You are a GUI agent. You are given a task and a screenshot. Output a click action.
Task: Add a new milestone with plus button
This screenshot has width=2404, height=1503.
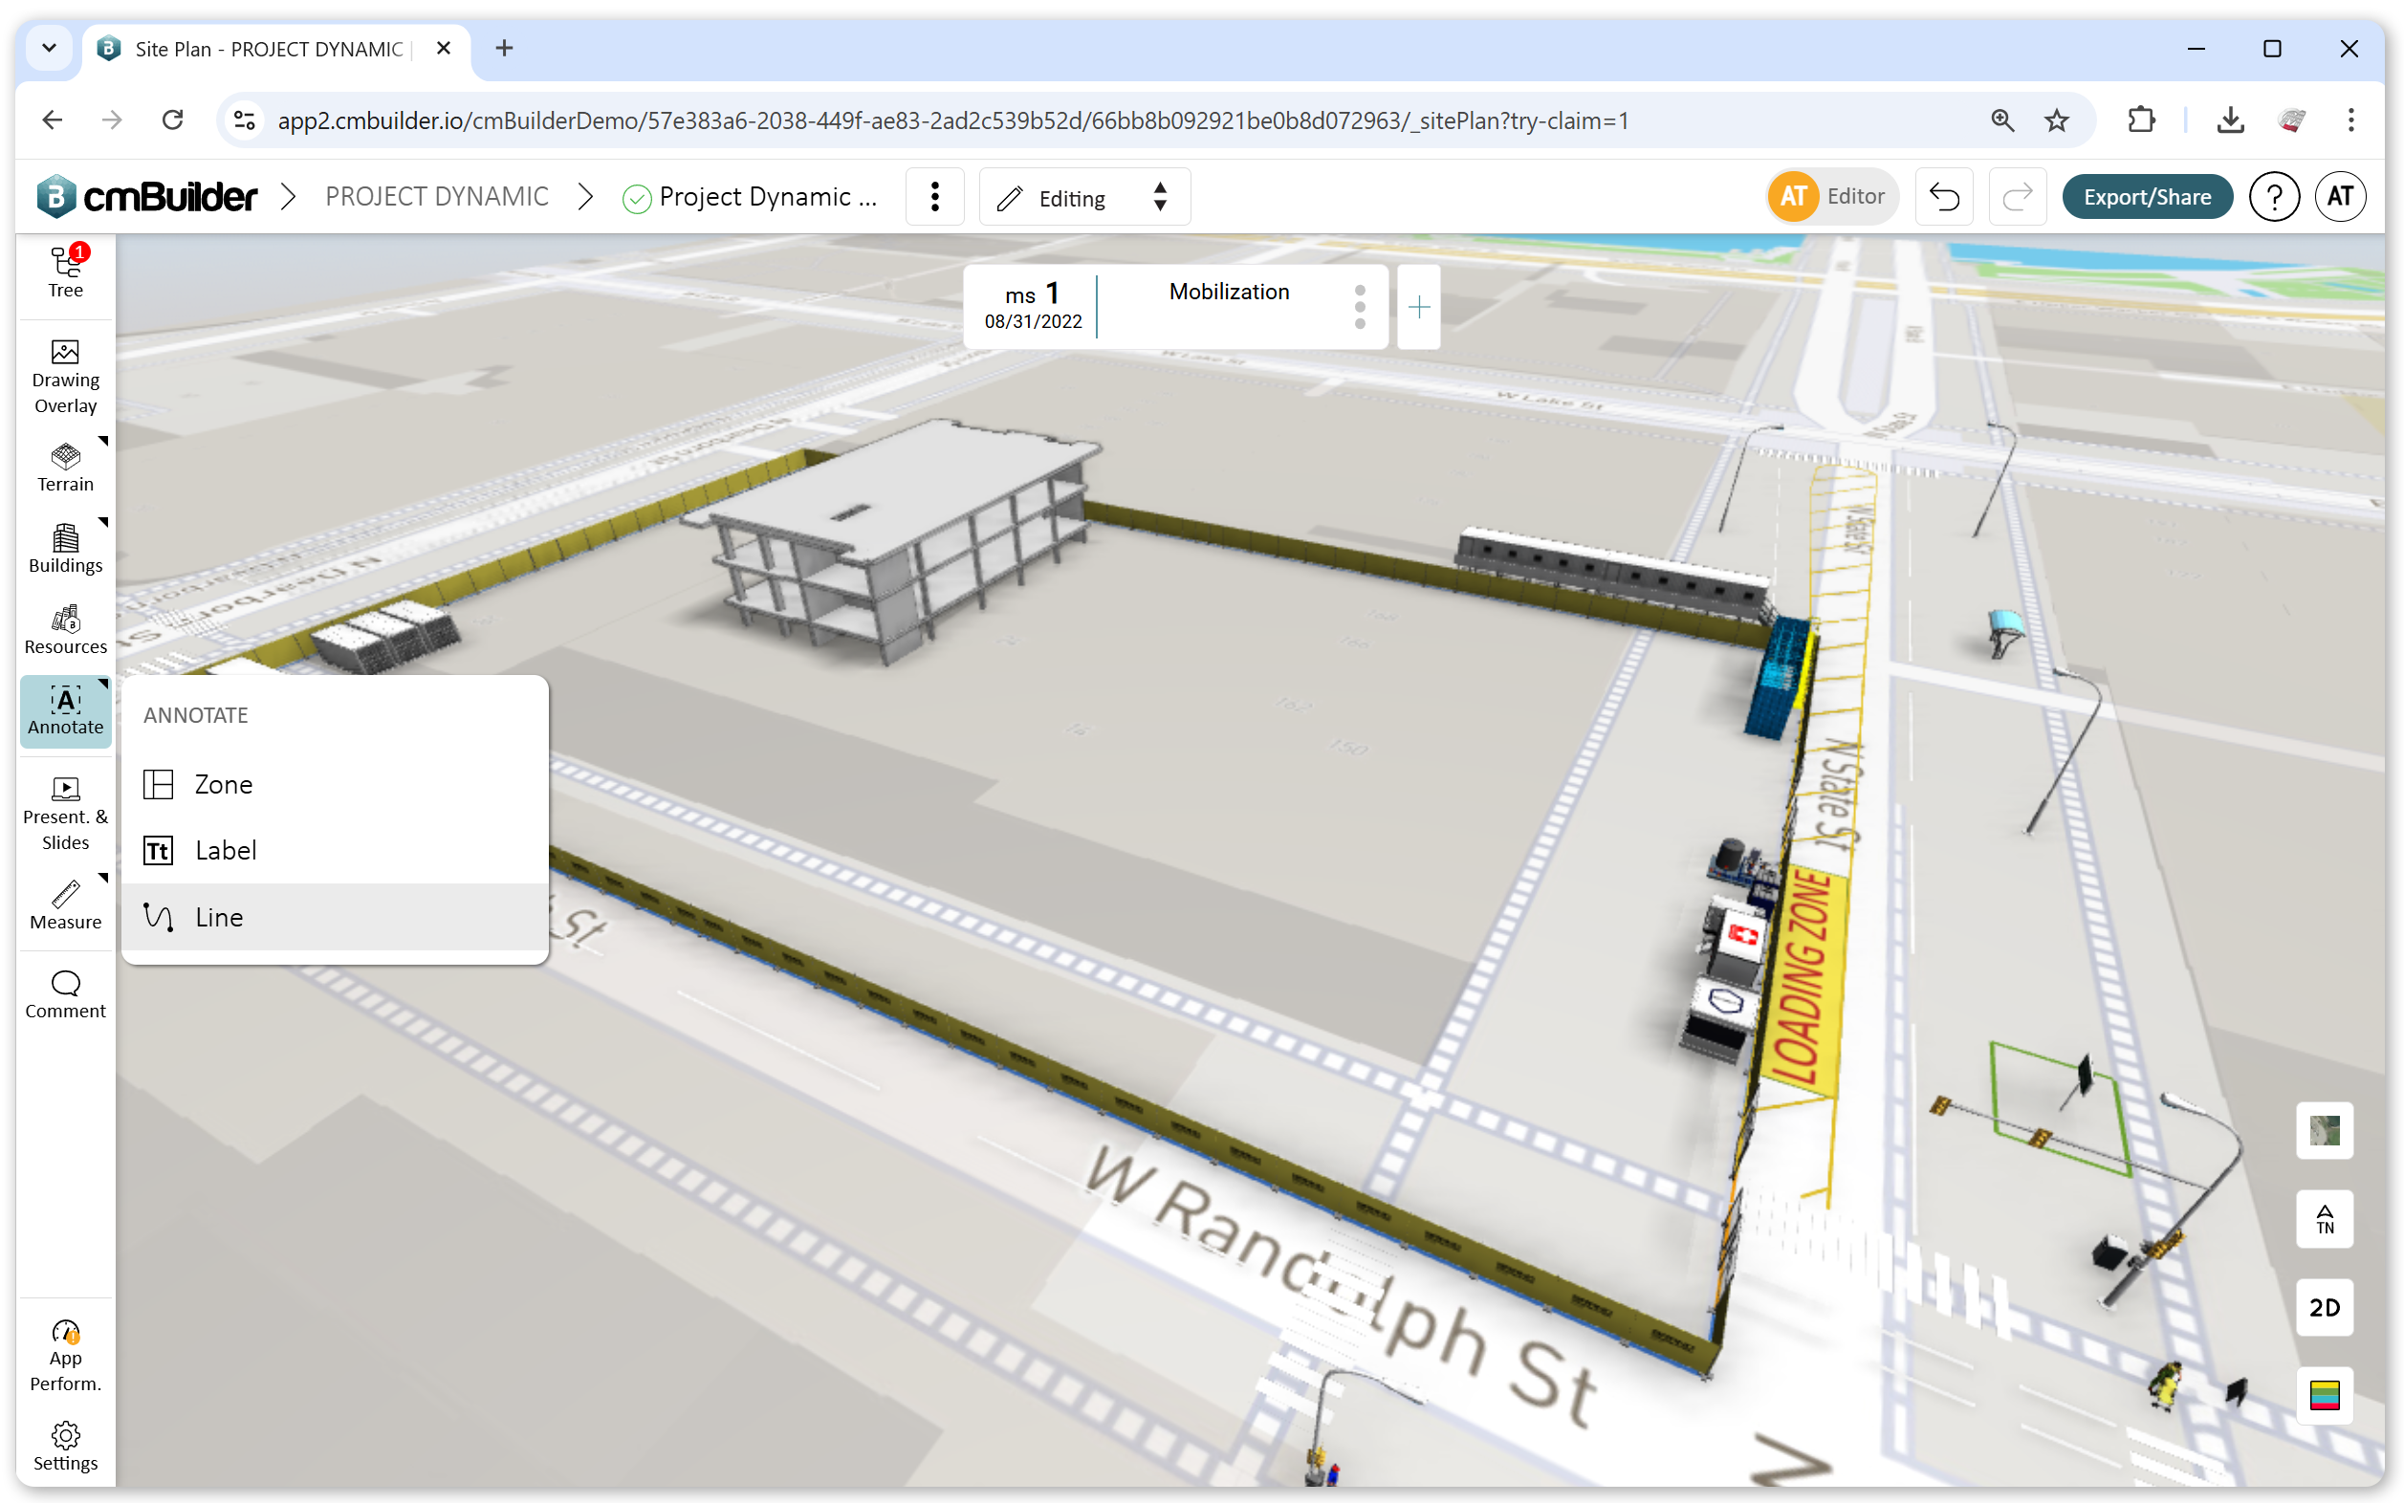[x=1419, y=307]
